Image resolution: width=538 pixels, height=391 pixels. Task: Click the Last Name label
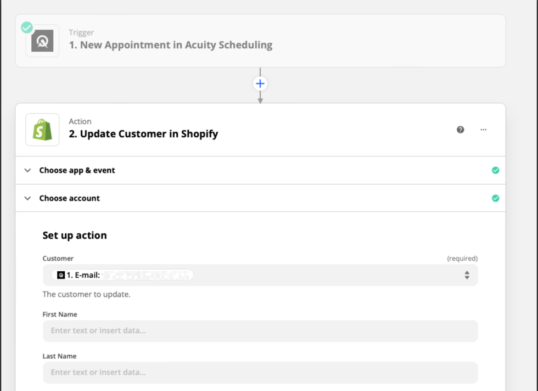click(59, 356)
